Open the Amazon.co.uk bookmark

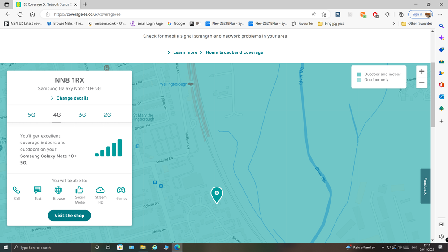[107, 23]
